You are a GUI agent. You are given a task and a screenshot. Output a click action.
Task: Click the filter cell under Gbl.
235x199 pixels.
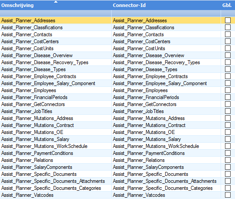[x=228, y=14]
